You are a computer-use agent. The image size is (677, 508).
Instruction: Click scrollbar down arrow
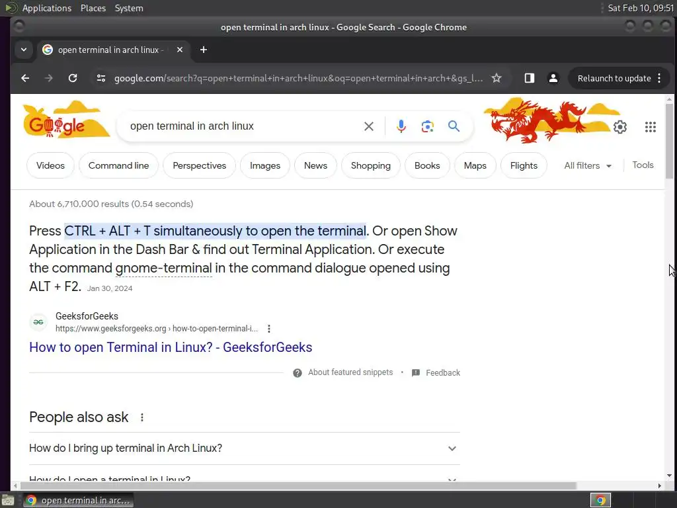[x=669, y=476]
